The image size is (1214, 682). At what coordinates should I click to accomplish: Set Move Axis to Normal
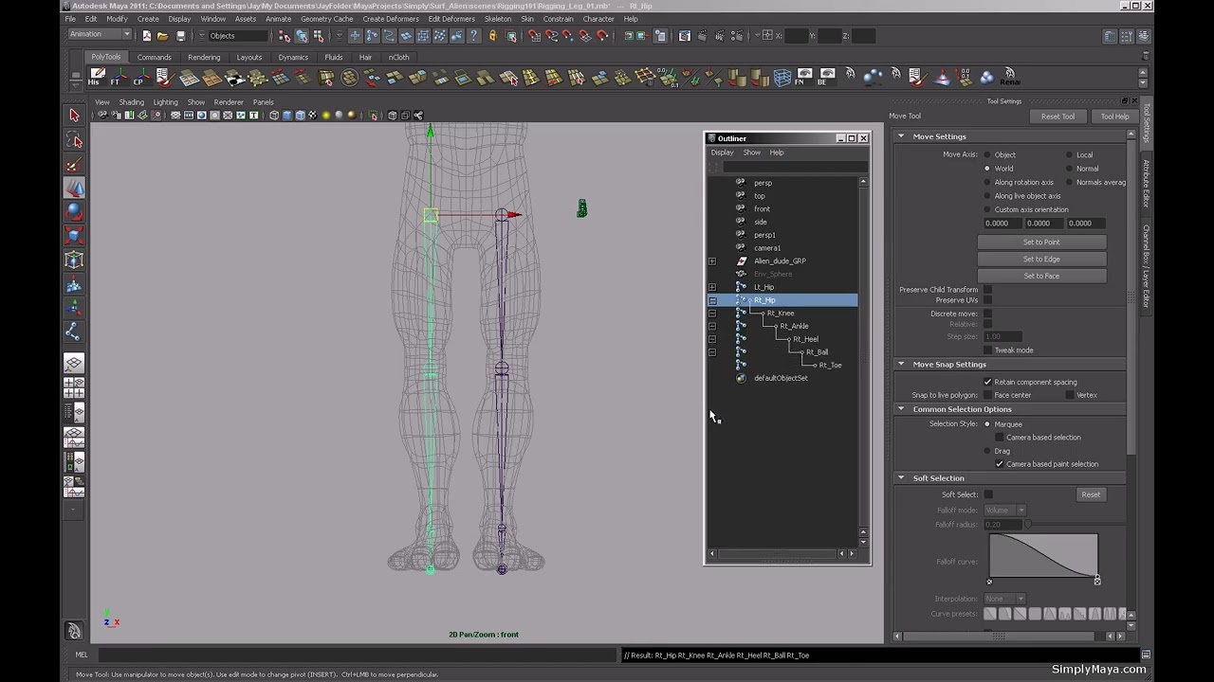[x=1069, y=169]
